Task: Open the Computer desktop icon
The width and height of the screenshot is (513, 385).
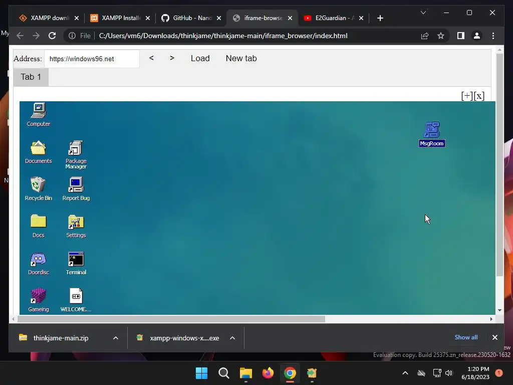Action: pos(39,114)
